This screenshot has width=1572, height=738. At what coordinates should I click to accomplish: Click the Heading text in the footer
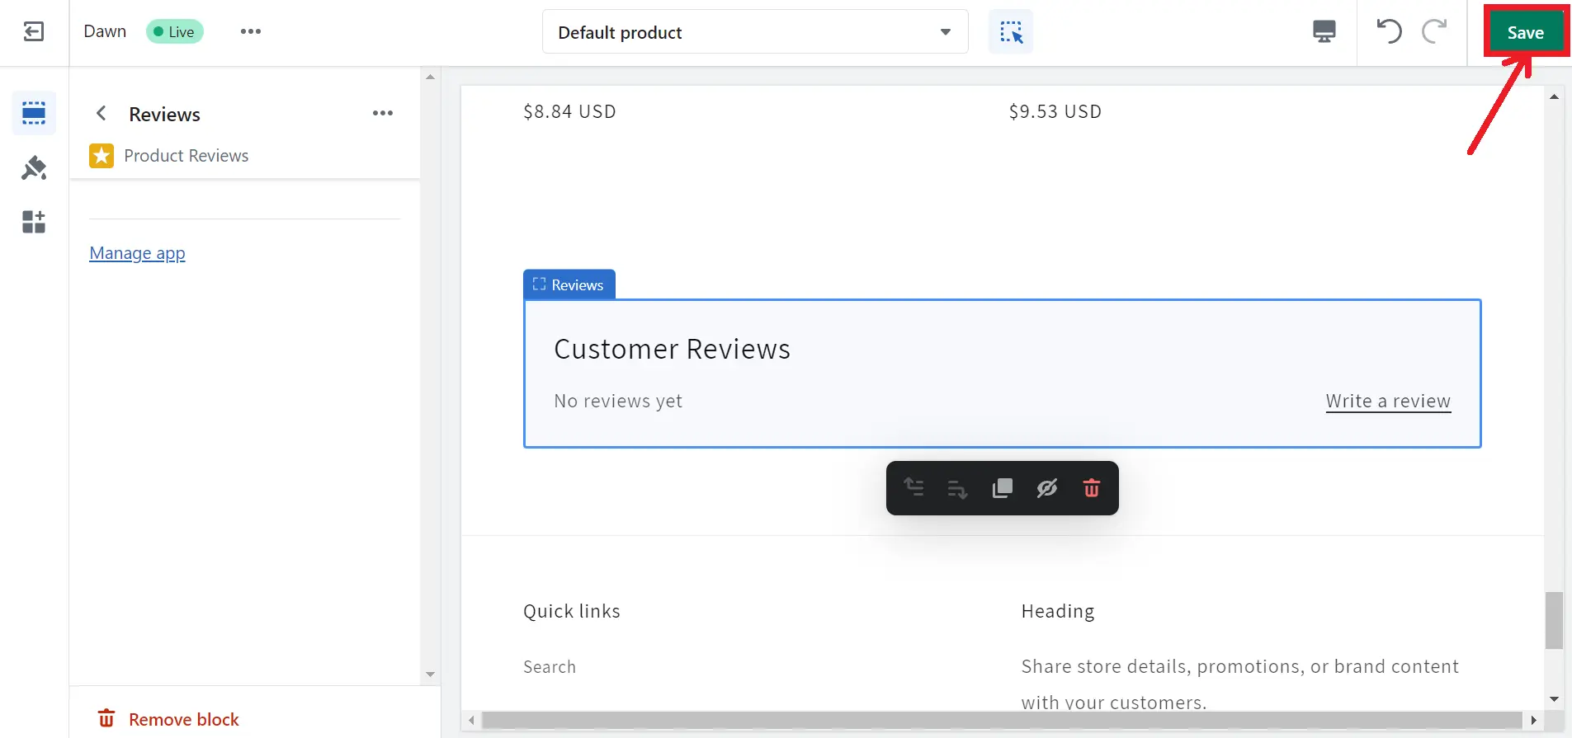pyautogui.click(x=1058, y=611)
